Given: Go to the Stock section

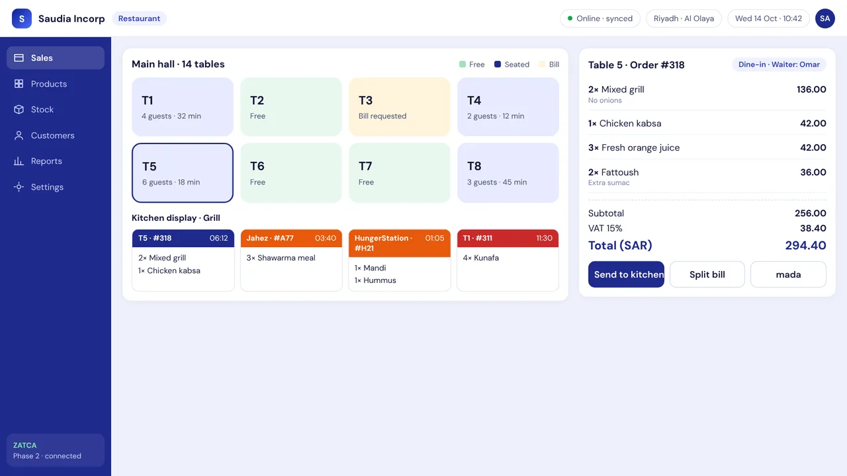Looking at the screenshot, I should [x=56, y=110].
